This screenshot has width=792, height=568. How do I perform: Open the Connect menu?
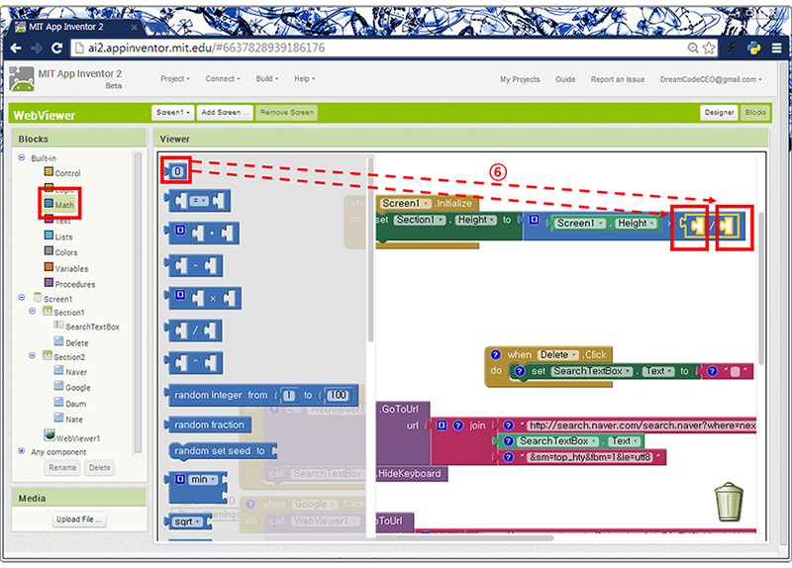tap(223, 79)
